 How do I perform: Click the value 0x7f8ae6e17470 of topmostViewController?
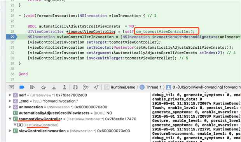[120, 119]
